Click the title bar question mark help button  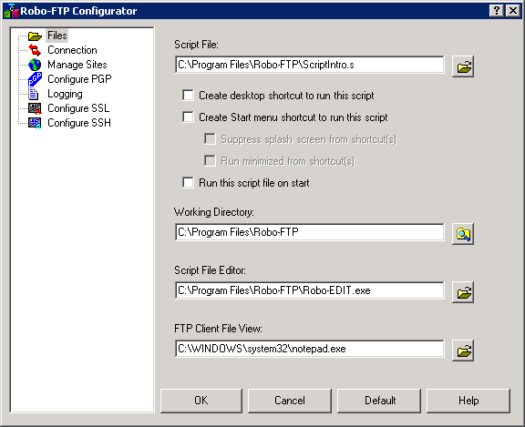tap(497, 11)
